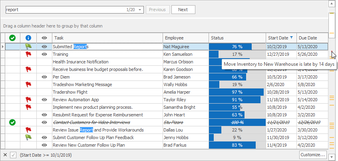Click green flag on Submit Customer Follow Up row
Screen dimensions: 338x161
(28, 137)
